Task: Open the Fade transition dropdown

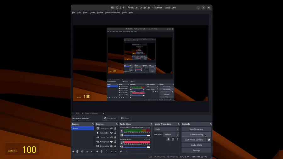Action: tap(167, 129)
